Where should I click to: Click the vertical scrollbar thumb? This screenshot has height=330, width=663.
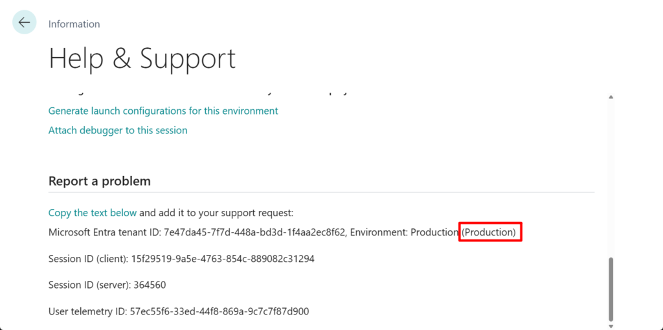610,285
